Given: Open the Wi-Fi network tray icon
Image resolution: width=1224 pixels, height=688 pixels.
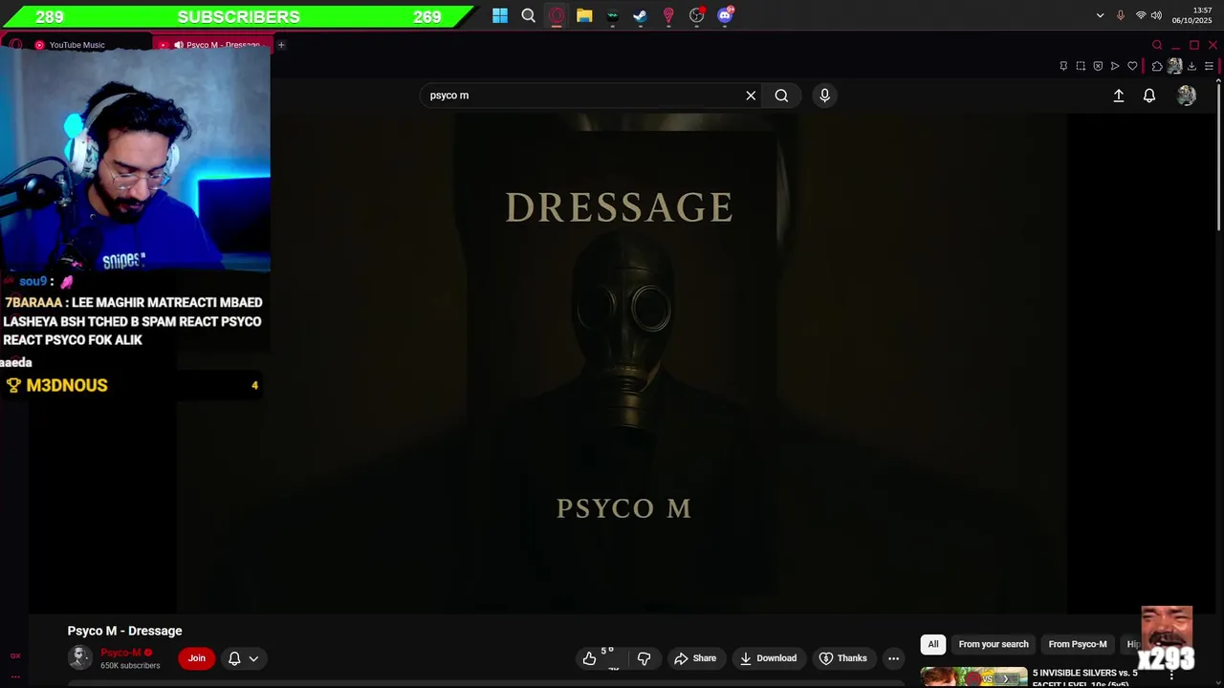Looking at the screenshot, I should tap(1141, 15).
